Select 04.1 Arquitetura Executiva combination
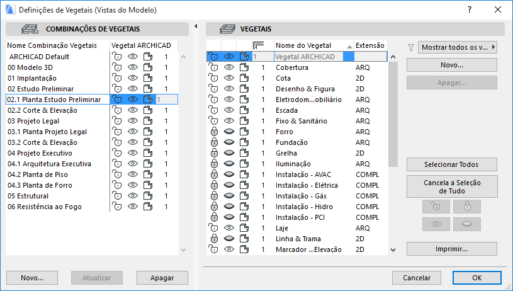 (49, 164)
